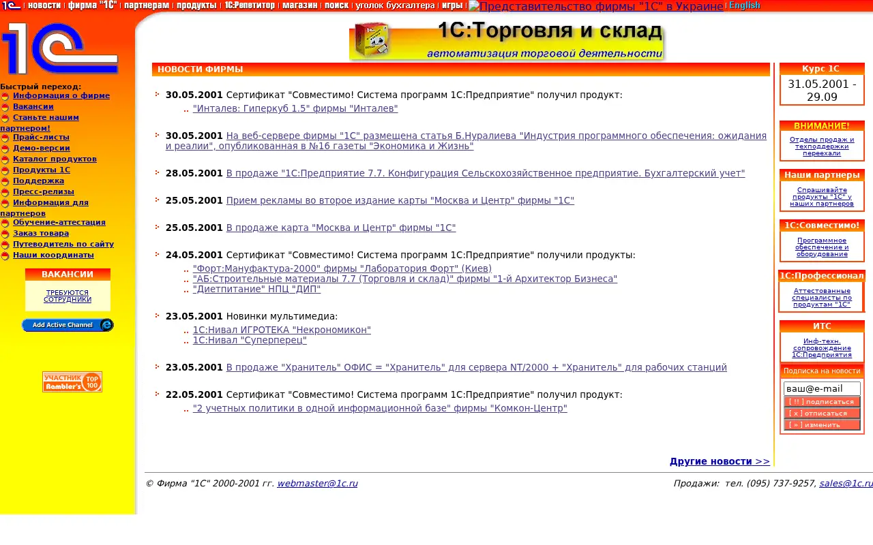Screen dimensions: 873x545
Task: Click the small 1C logo in top navigation
Action: 12,5
